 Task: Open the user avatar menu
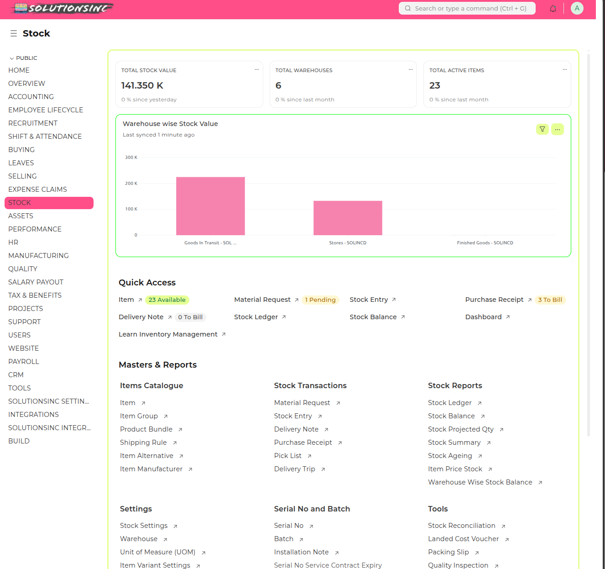click(577, 8)
